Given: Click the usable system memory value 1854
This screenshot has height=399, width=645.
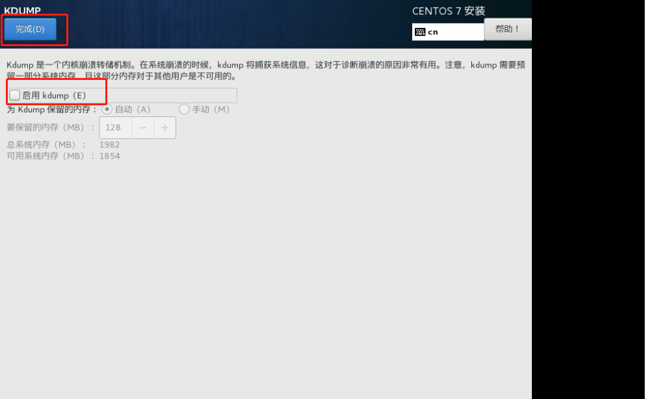Looking at the screenshot, I should (109, 156).
